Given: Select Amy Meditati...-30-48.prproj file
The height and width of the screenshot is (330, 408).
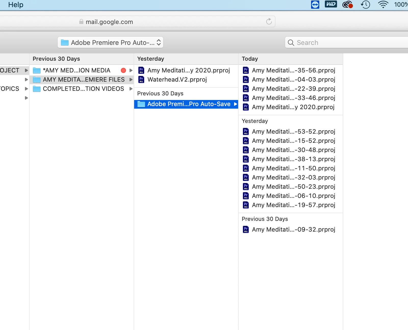Looking at the screenshot, I should [x=291, y=150].
